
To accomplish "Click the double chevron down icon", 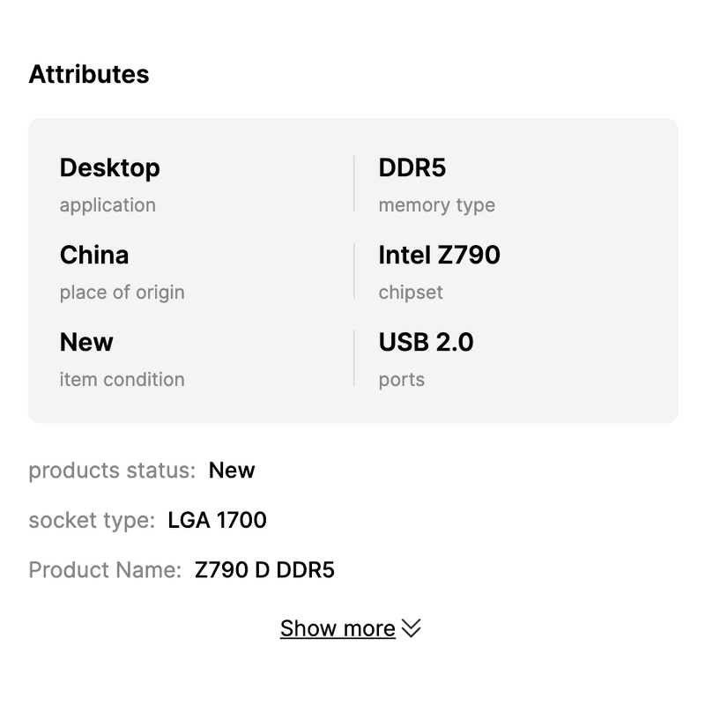I will 412,628.
